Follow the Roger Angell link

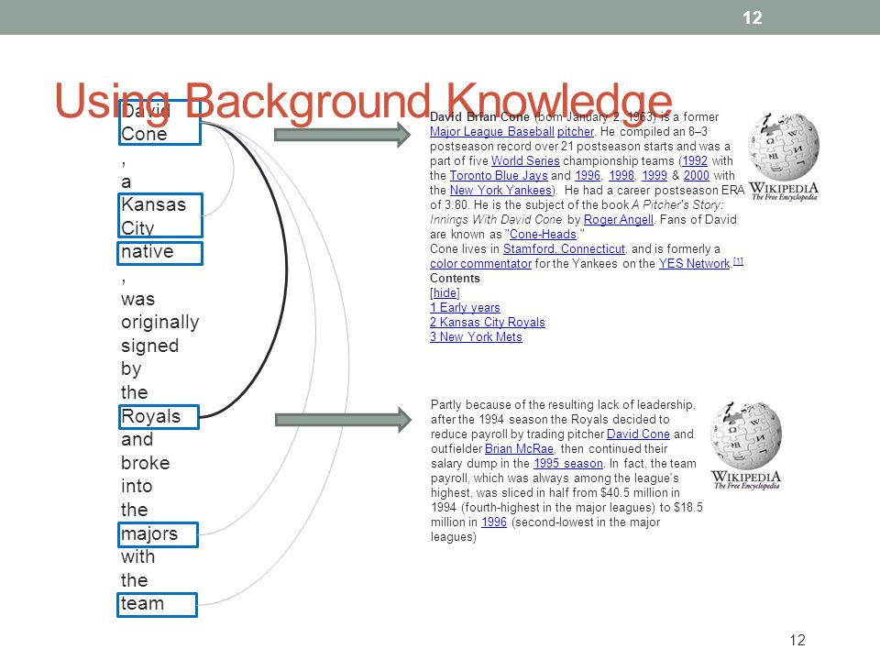[x=619, y=219]
